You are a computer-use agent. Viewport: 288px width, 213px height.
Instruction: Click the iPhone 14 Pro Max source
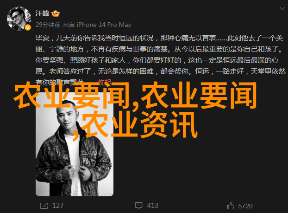pyautogui.click(x=104, y=25)
